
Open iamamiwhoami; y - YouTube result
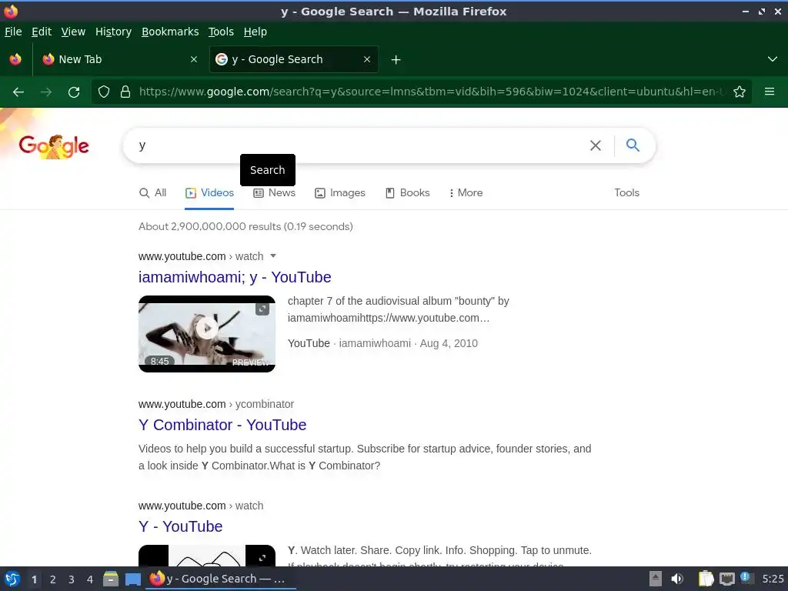click(235, 277)
